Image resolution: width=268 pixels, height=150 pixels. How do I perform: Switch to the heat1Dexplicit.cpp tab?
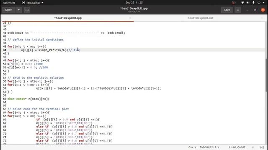(68, 18)
